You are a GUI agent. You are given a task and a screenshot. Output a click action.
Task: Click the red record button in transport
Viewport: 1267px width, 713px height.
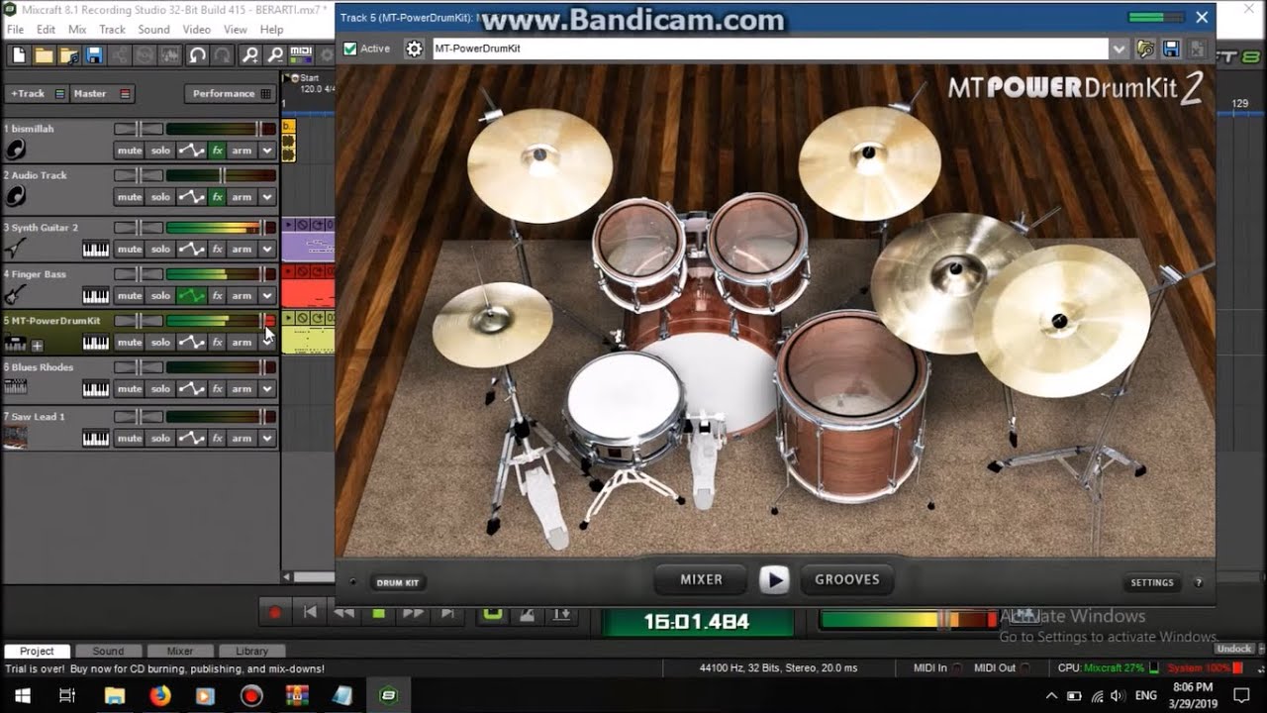click(x=275, y=613)
